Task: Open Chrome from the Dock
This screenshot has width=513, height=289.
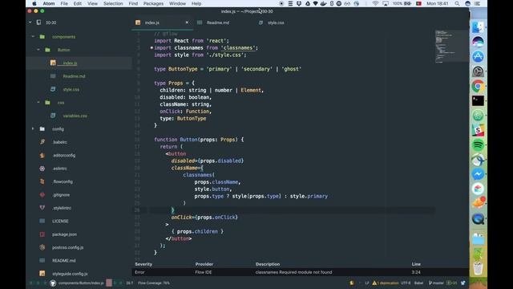Action: click(478, 86)
